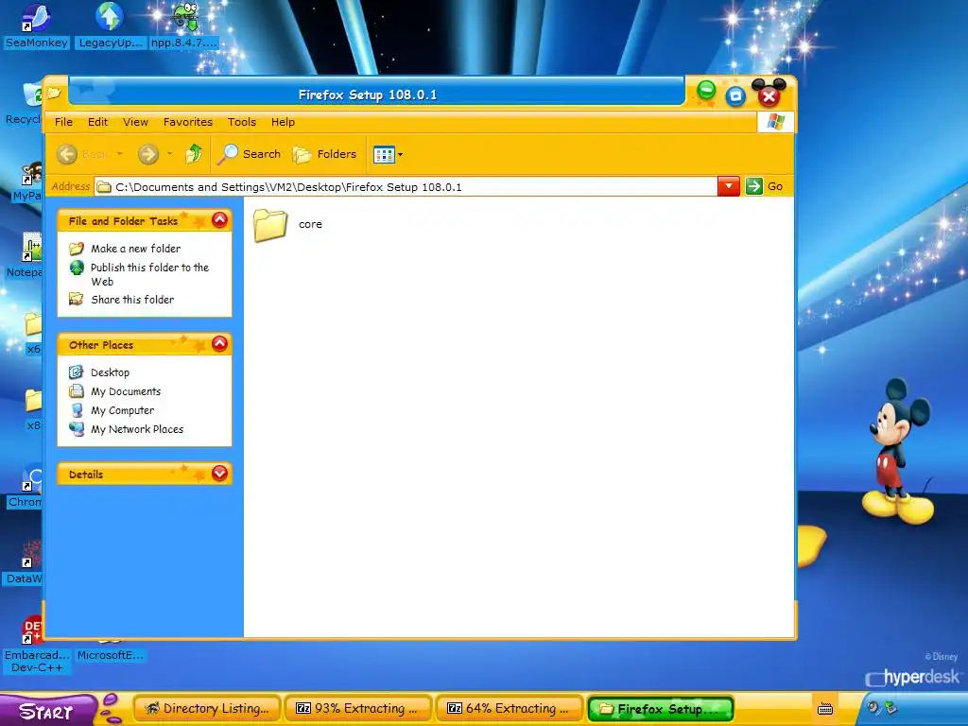Click Publish this folder to the Web

point(150,275)
